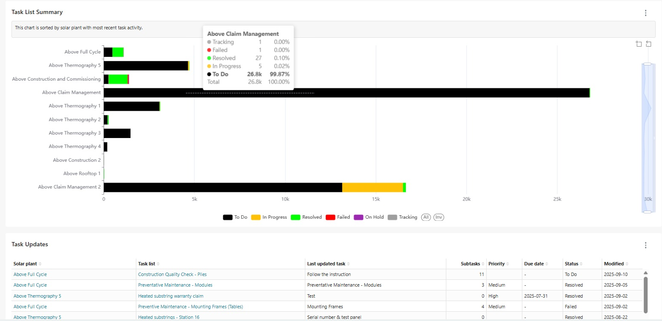Sort table by Status column
This screenshot has width=662, height=321.
click(572, 264)
